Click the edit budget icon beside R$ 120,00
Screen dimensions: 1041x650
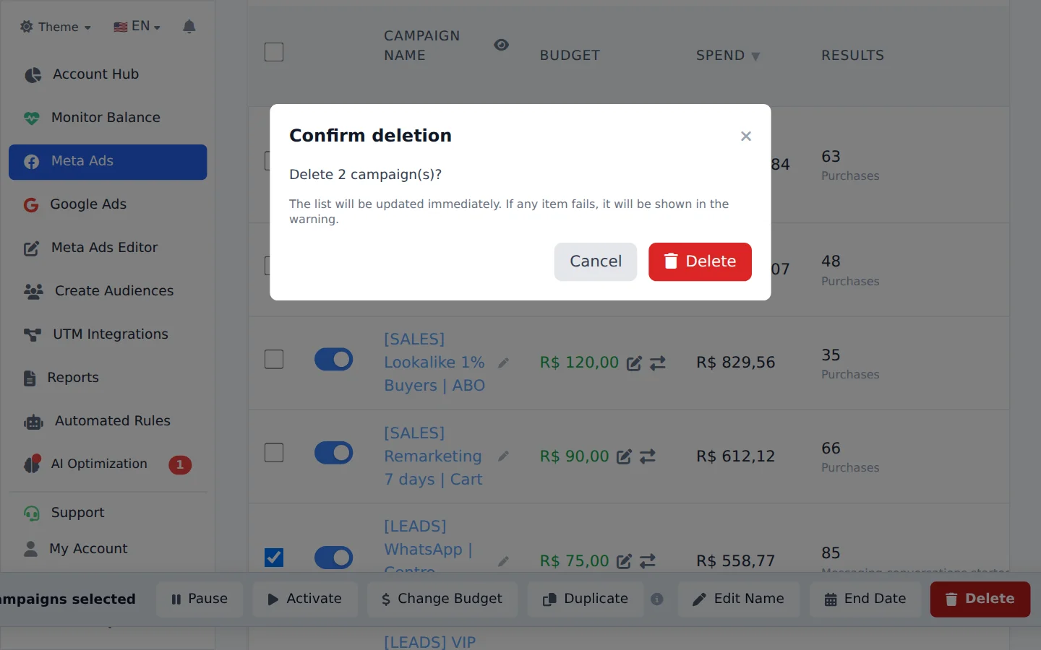(x=634, y=363)
